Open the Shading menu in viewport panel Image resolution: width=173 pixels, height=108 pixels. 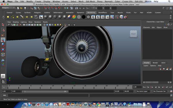coord(16,22)
